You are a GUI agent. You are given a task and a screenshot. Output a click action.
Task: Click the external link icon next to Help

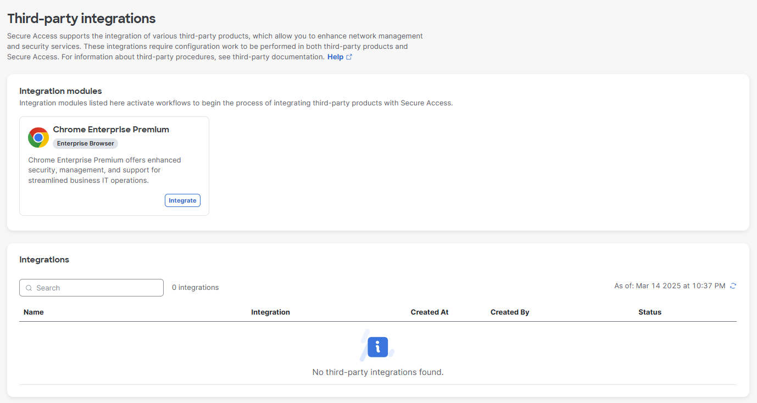(x=349, y=57)
